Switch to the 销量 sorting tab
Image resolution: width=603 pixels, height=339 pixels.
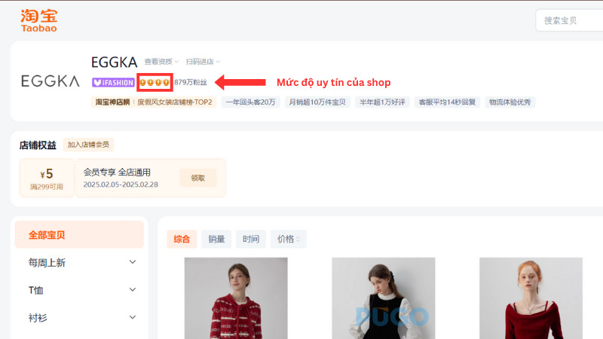(216, 239)
